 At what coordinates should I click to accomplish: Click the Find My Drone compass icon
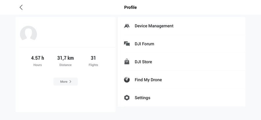(127, 80)
